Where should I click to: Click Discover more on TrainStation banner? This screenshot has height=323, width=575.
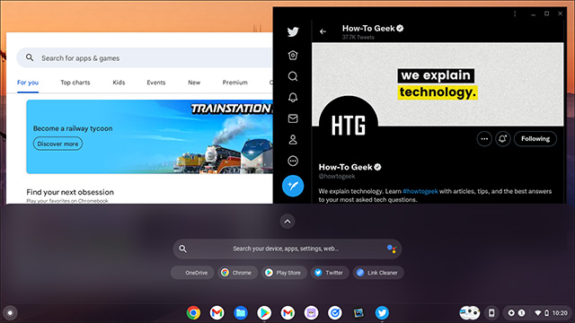pyautogui.click(x=57, y=144)
